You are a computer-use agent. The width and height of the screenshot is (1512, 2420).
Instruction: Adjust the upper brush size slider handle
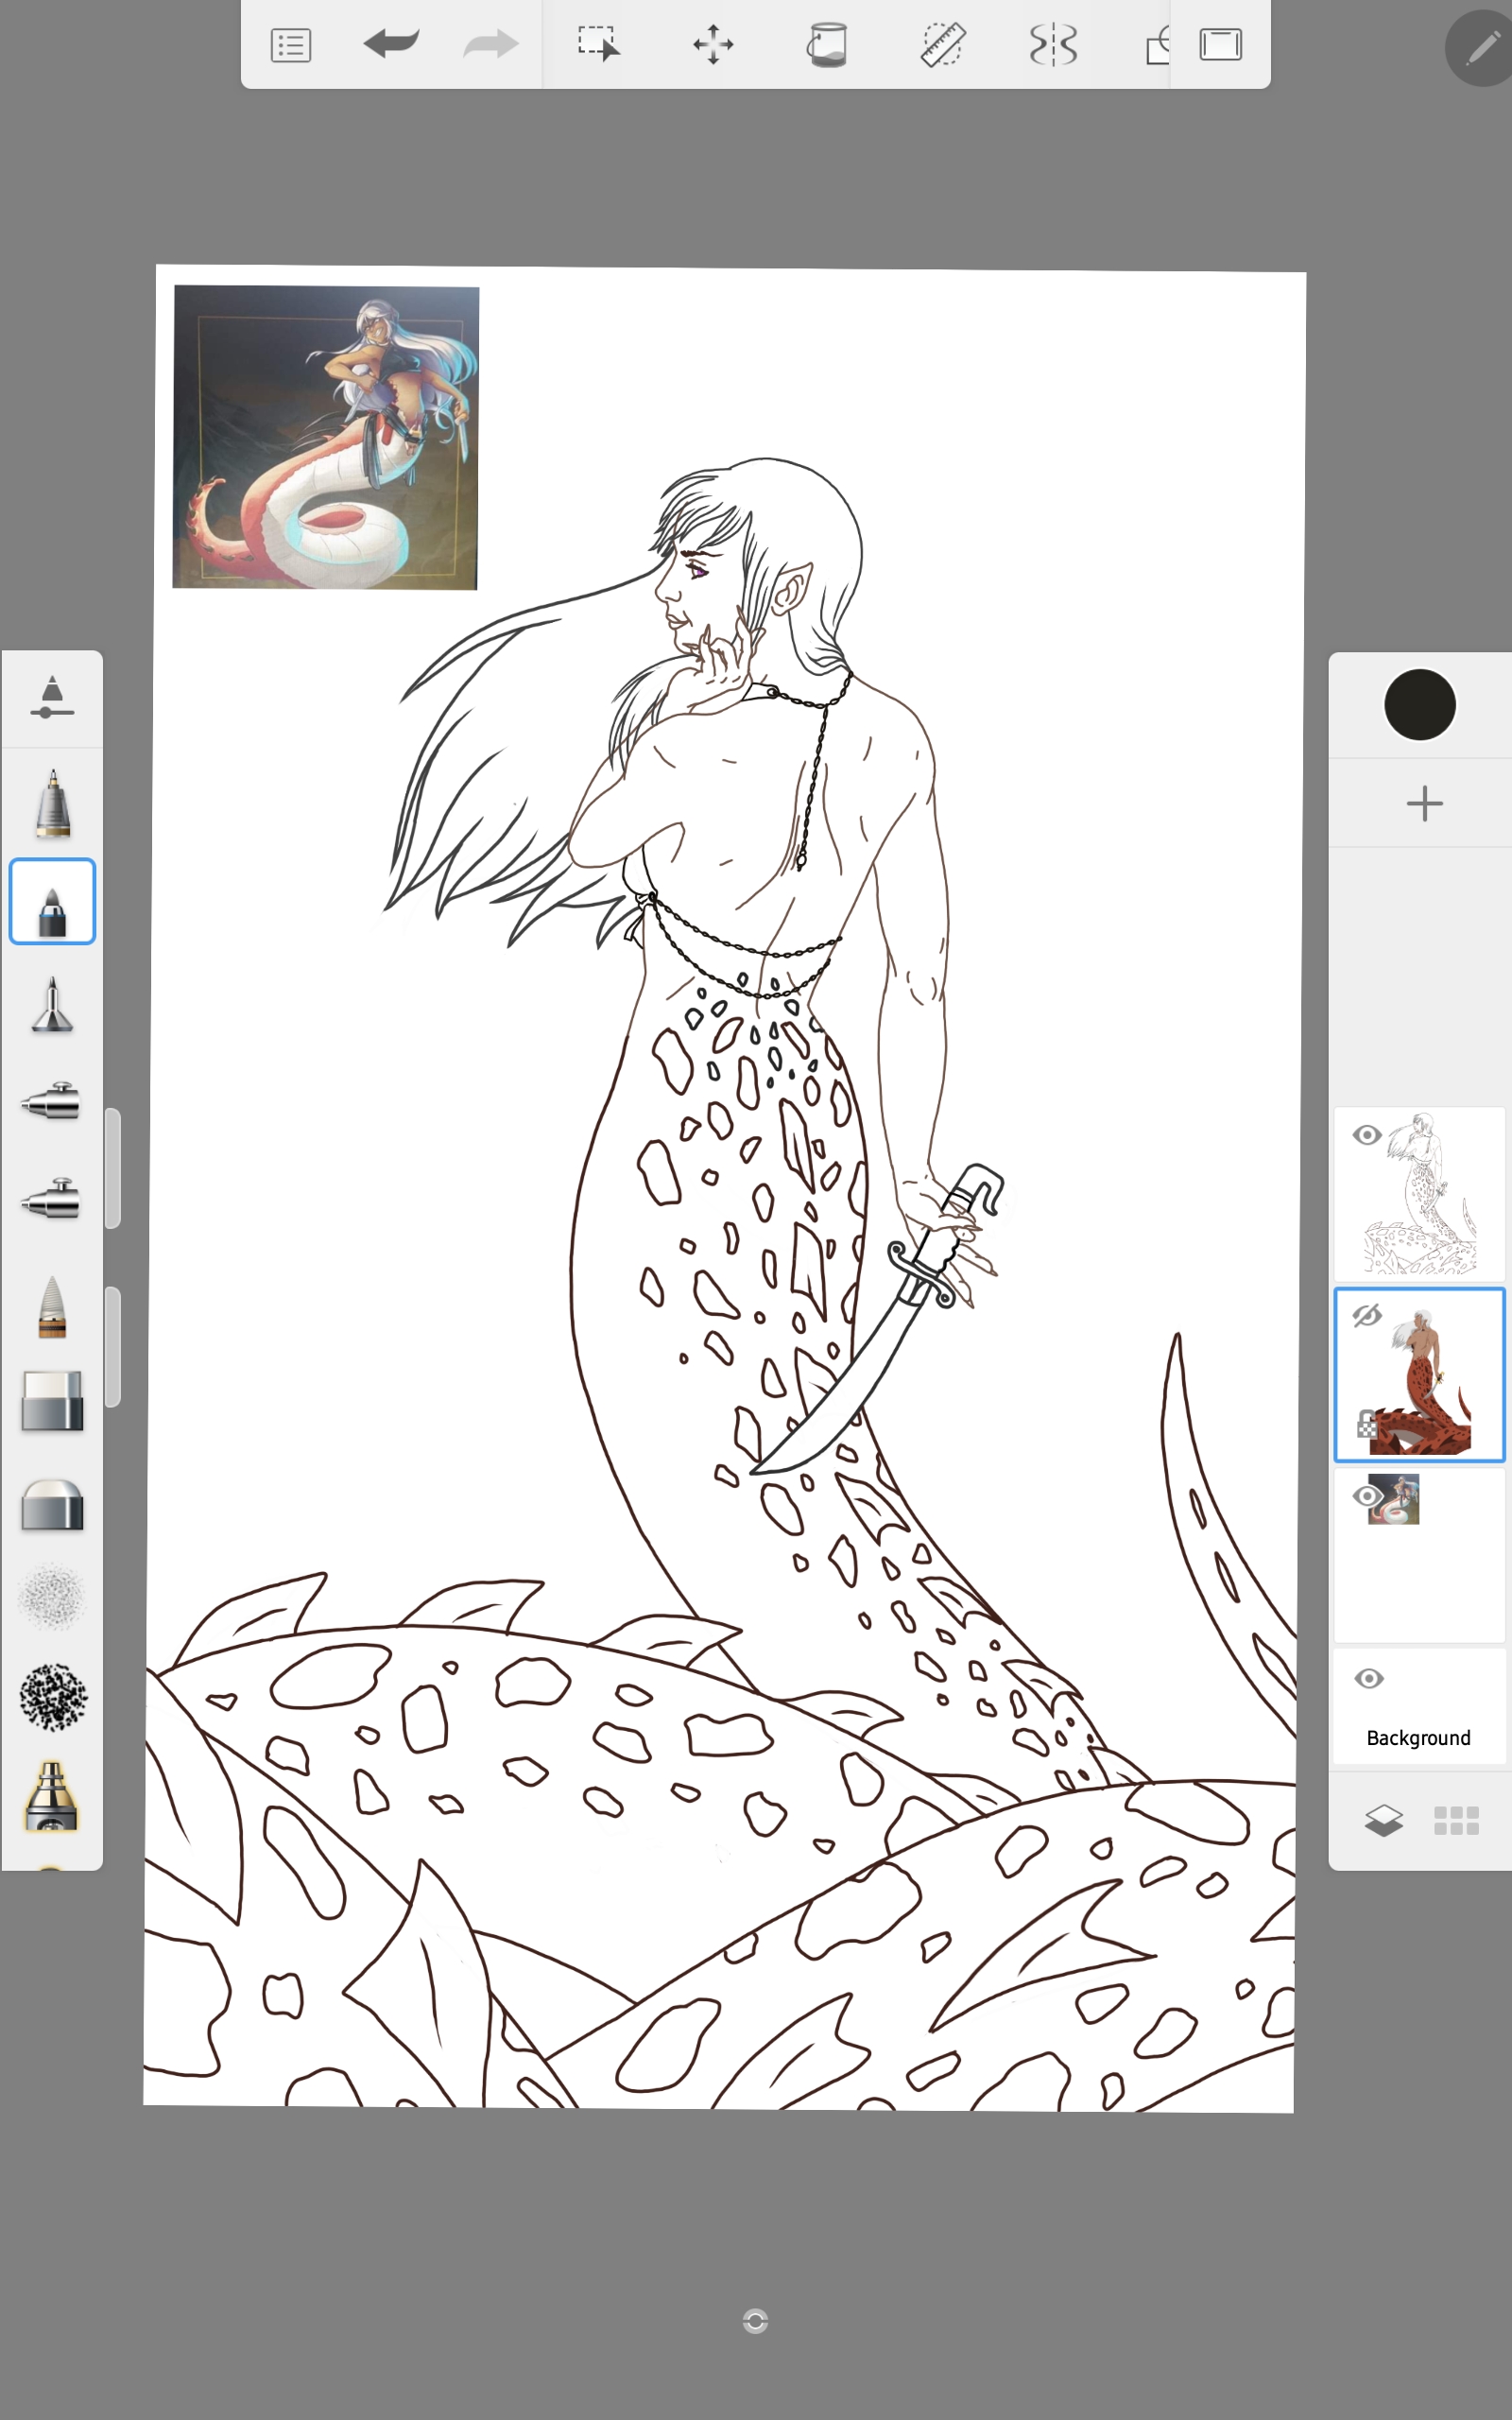pyautogui.click(x=113, y=1168)
